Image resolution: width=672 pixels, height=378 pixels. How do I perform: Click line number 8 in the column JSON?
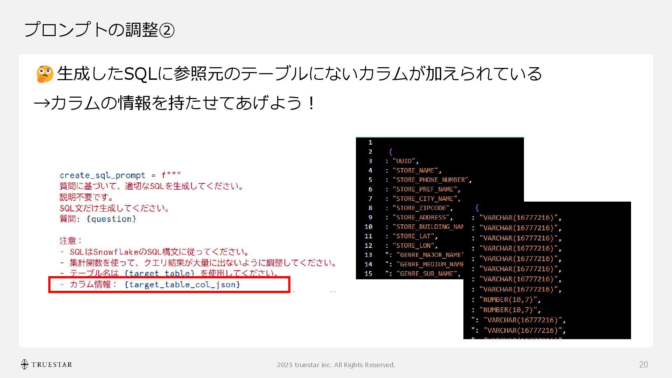(x=370, y=208)
